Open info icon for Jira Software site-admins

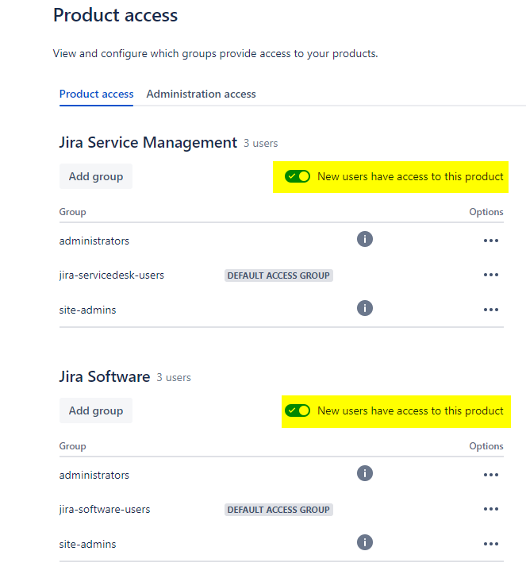pos(365,542)
